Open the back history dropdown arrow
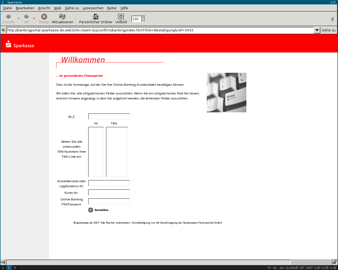 coord(18,18)
